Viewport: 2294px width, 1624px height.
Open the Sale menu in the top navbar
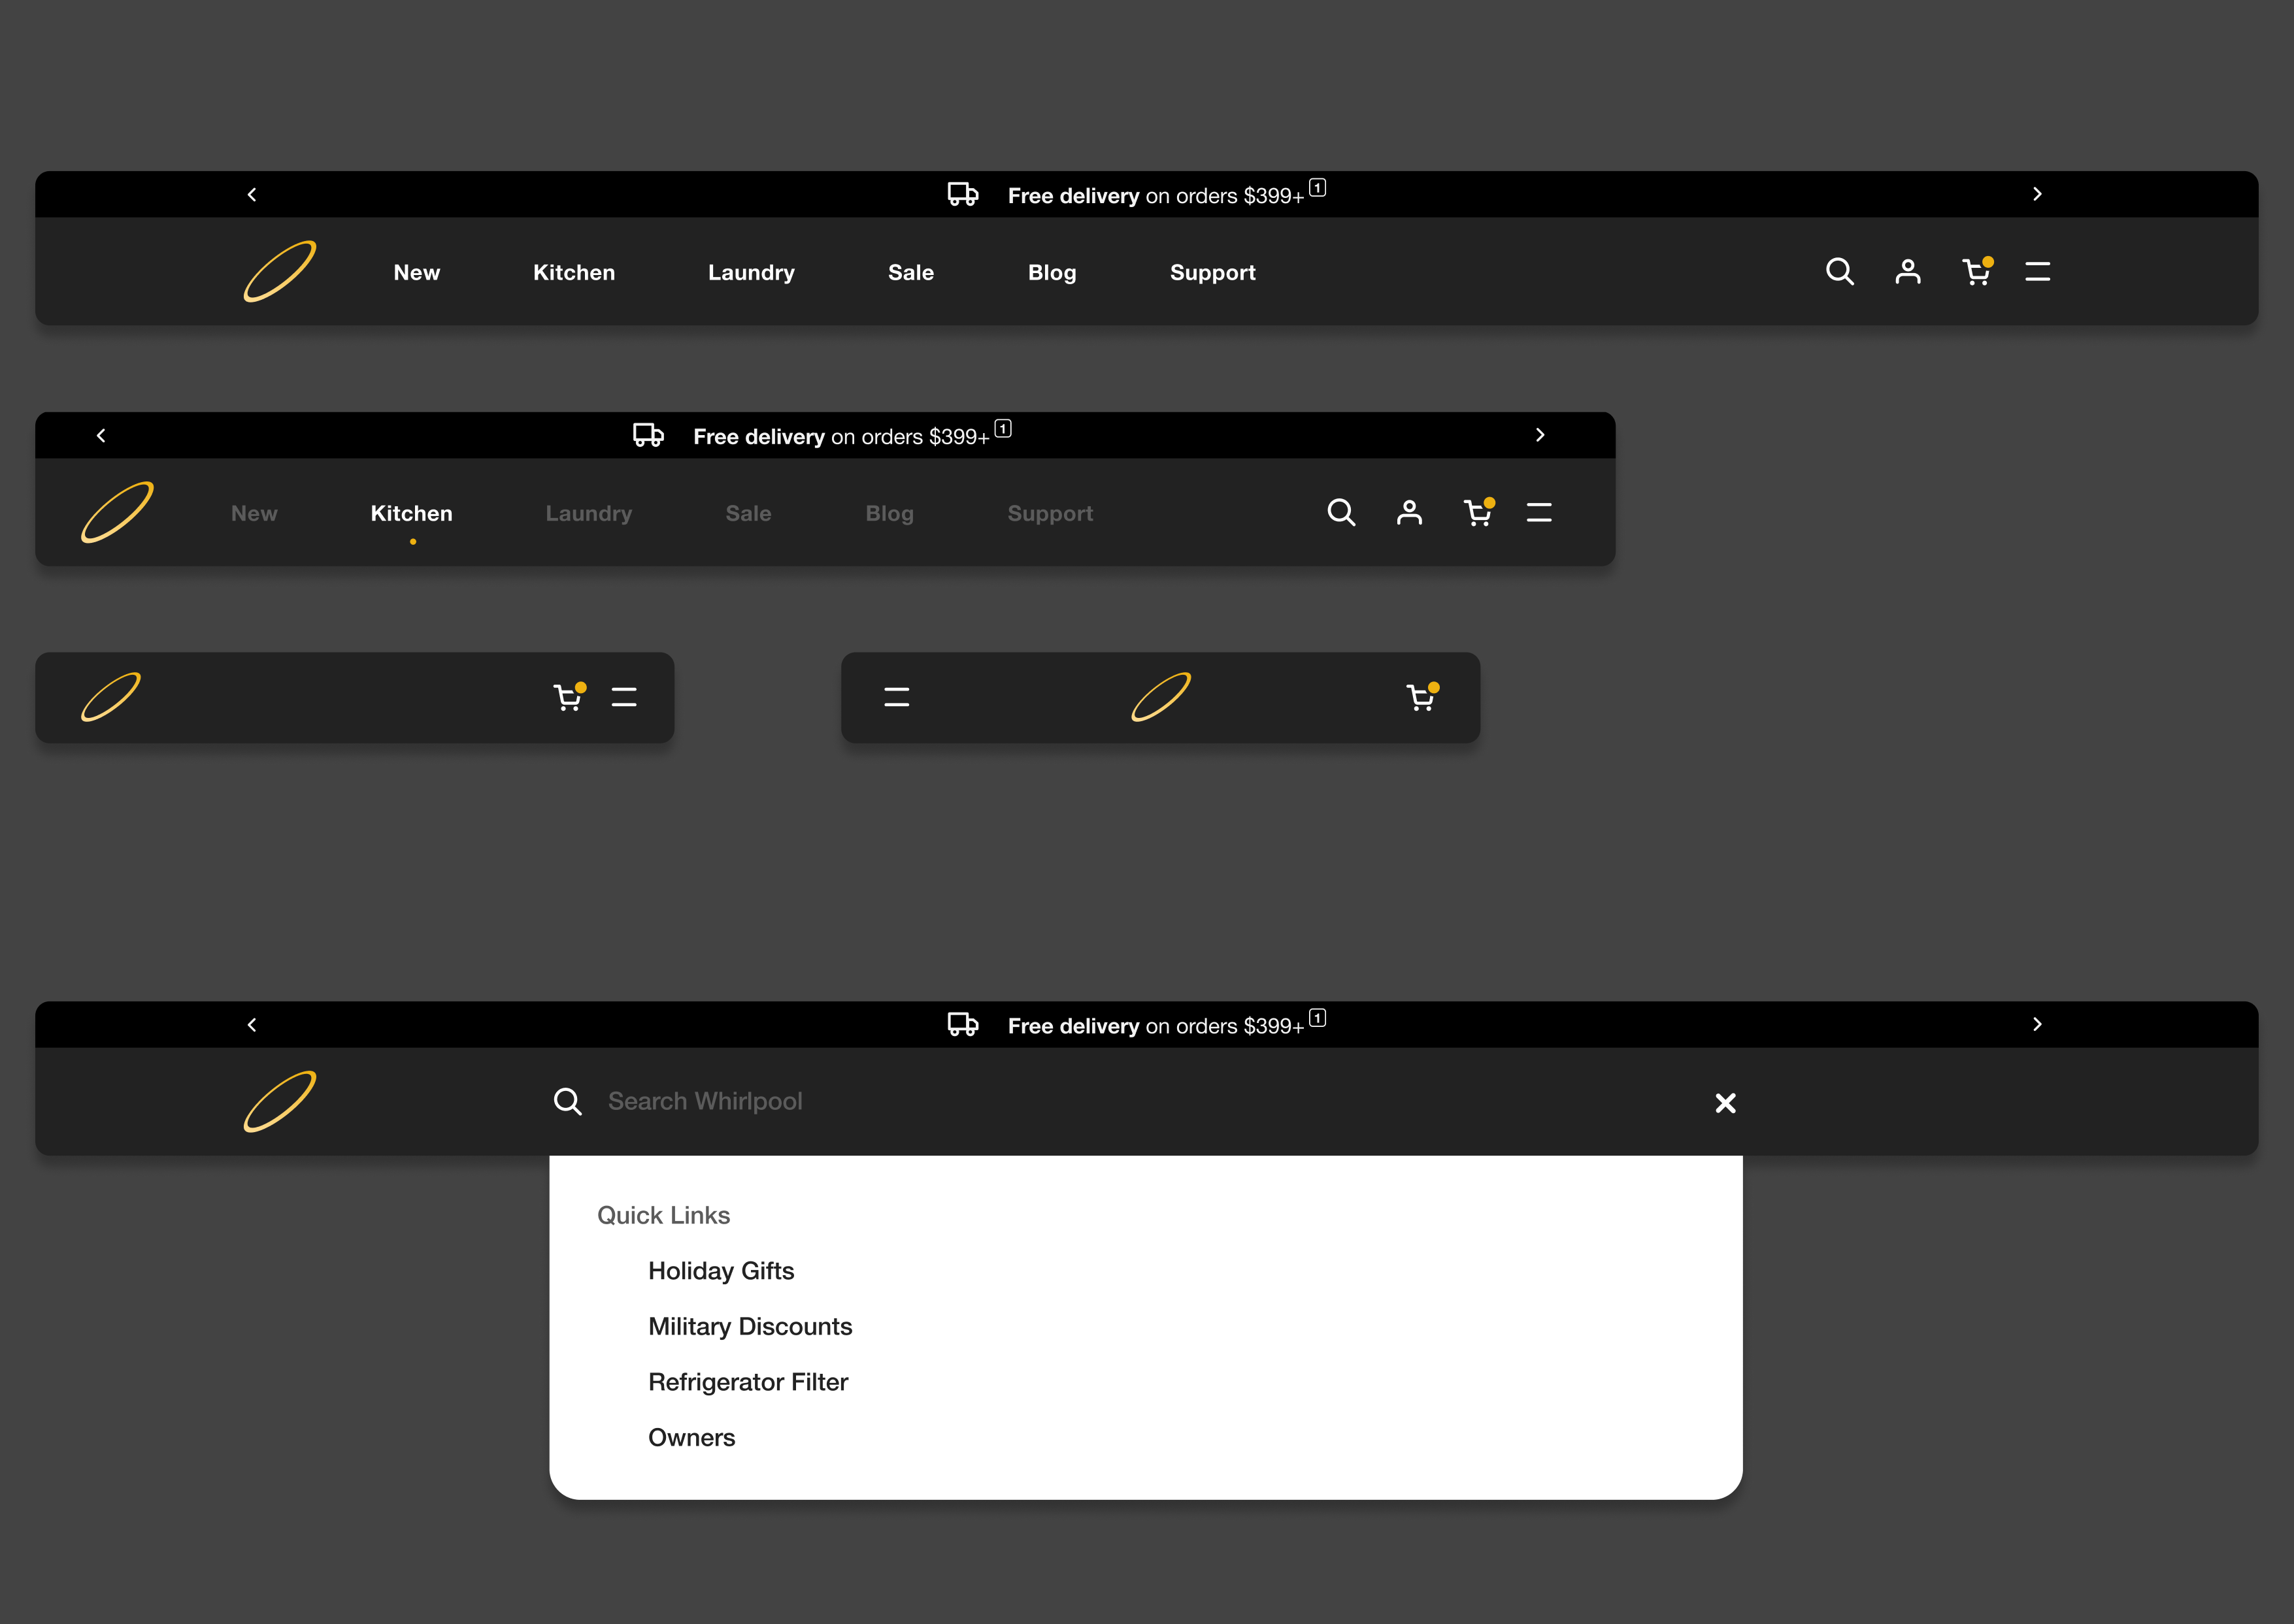(912, 272)
